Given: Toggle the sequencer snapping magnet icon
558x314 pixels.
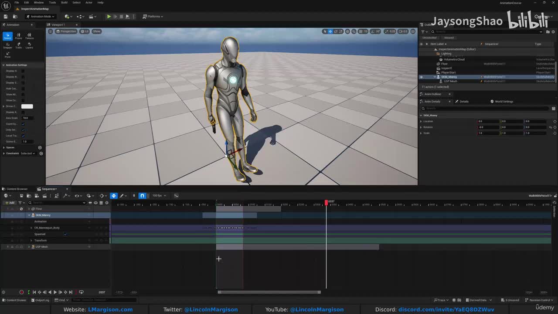Looking at the screenshot, I should pos(142,196).
